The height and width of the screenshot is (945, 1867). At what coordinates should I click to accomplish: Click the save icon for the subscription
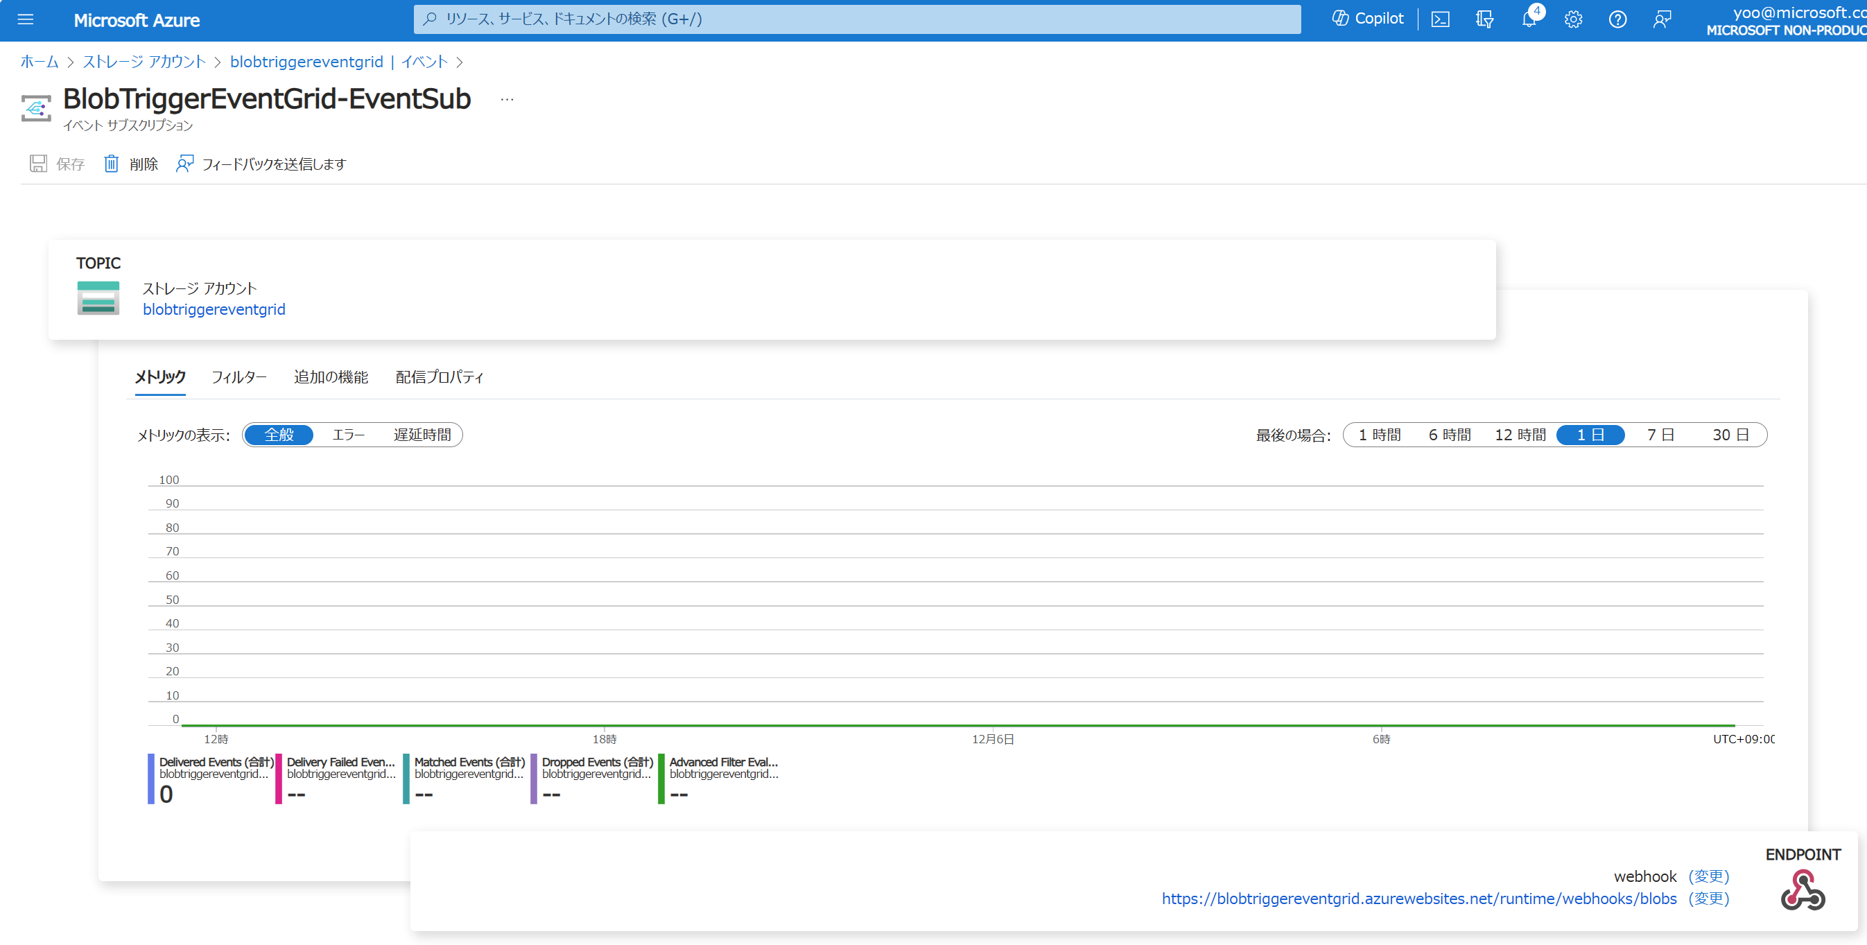point(38,164)
